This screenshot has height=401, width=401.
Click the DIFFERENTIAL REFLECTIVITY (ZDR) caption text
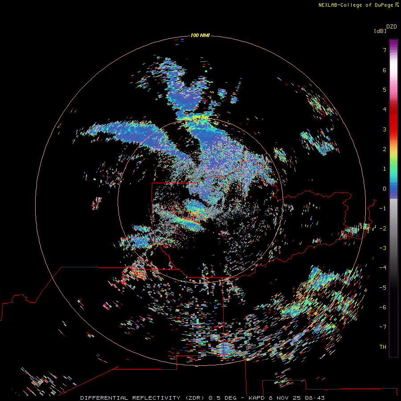[142, 398]
